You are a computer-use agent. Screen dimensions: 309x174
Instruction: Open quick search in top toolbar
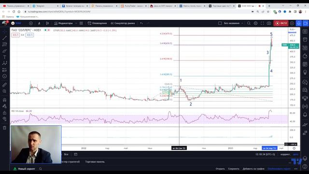[249, 23]
